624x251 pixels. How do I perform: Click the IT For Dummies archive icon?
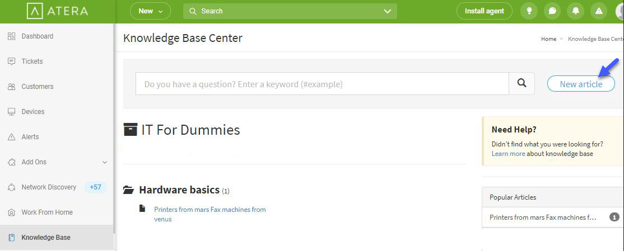[131, 130]
